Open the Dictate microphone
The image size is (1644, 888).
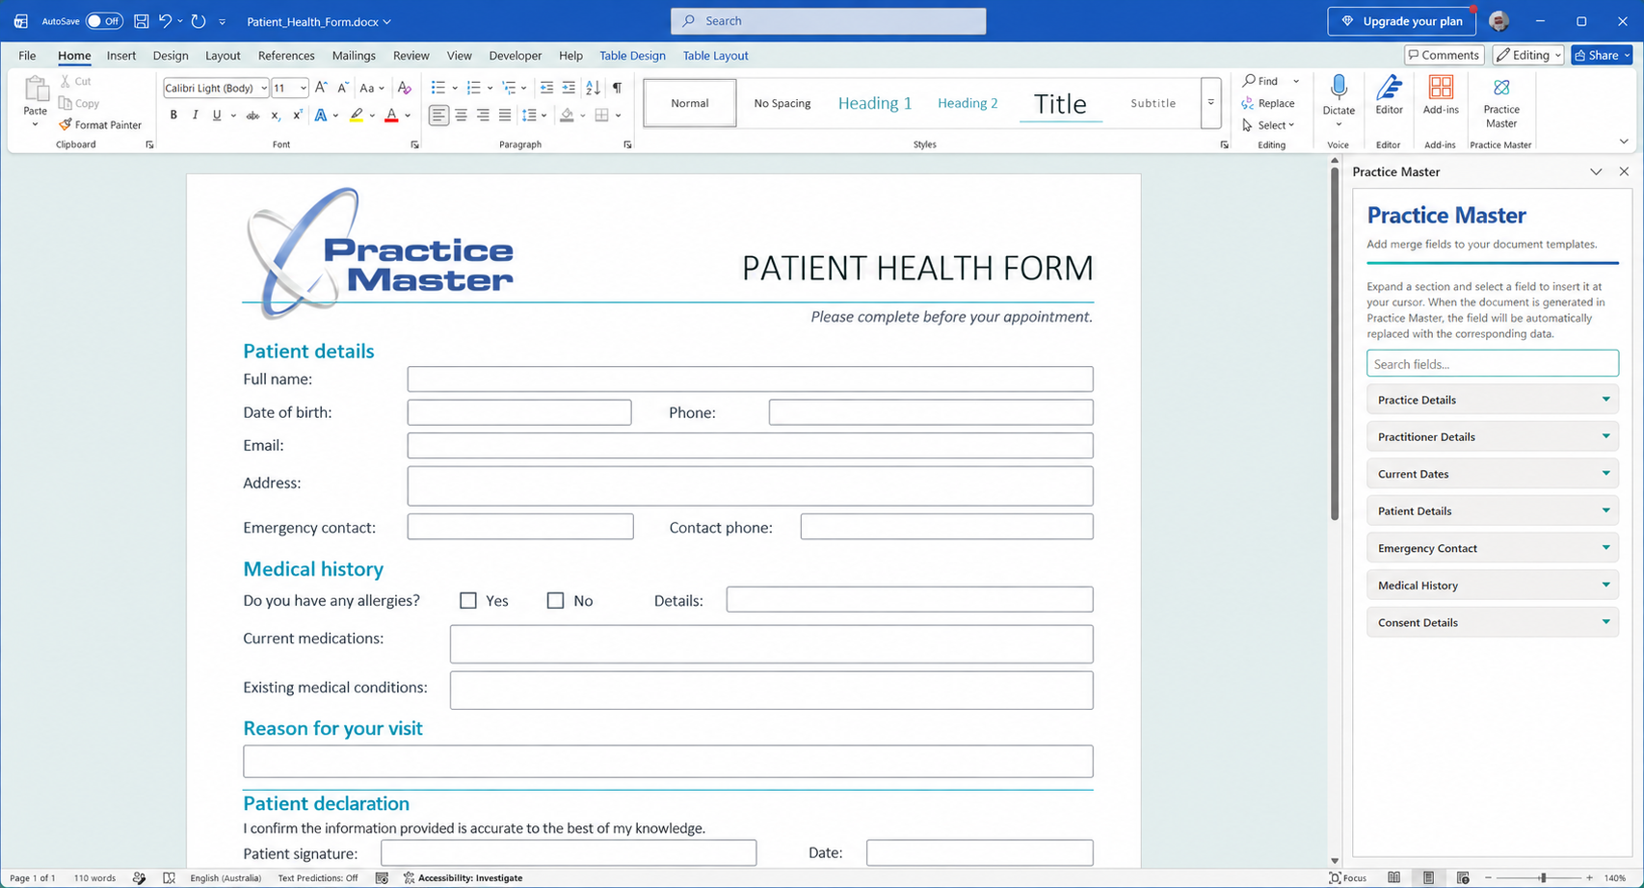(x=1339, y=88)
